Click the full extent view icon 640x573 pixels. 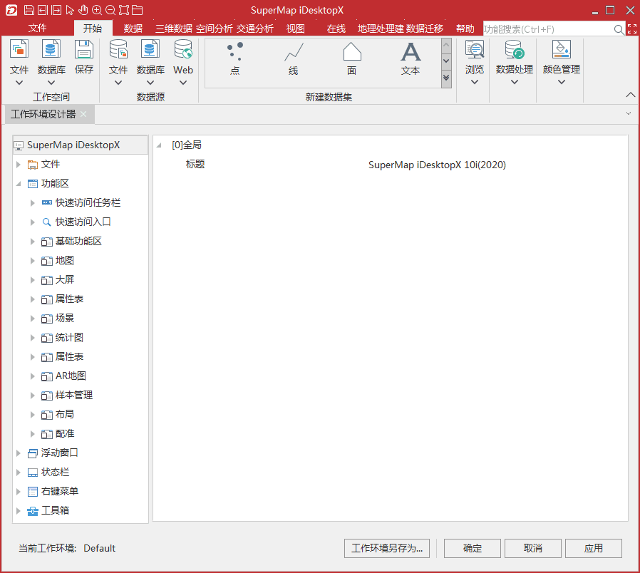pos(124,10)
